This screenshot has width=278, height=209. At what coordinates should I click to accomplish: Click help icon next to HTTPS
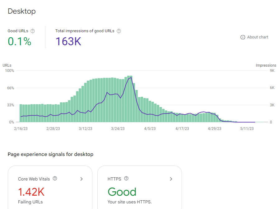[126, 178]
